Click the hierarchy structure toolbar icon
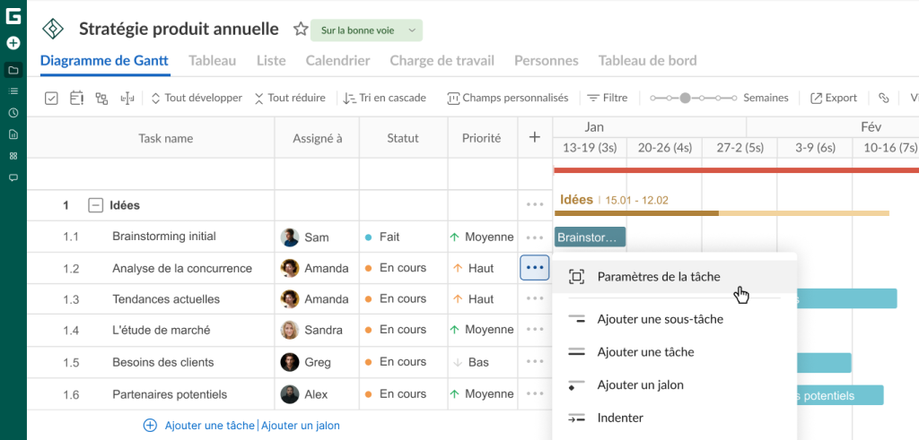919x440 pixels. (x=102, y=99)
